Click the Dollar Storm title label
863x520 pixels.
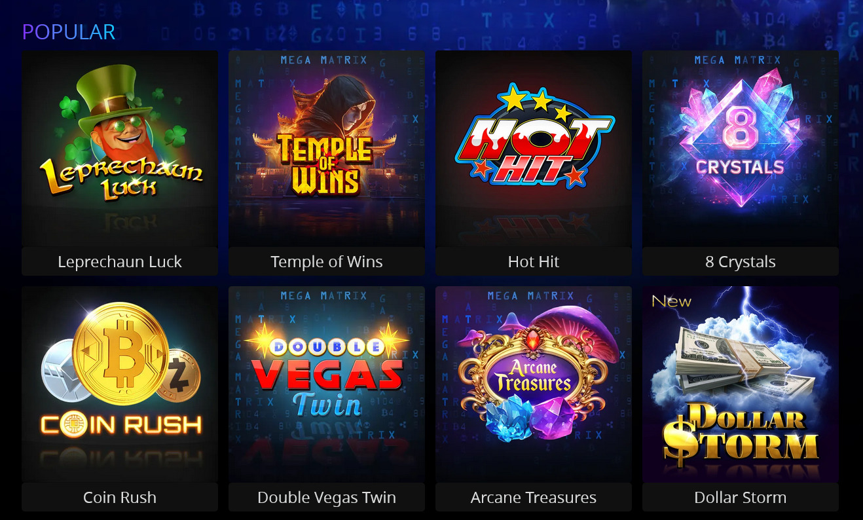(741, 498)
